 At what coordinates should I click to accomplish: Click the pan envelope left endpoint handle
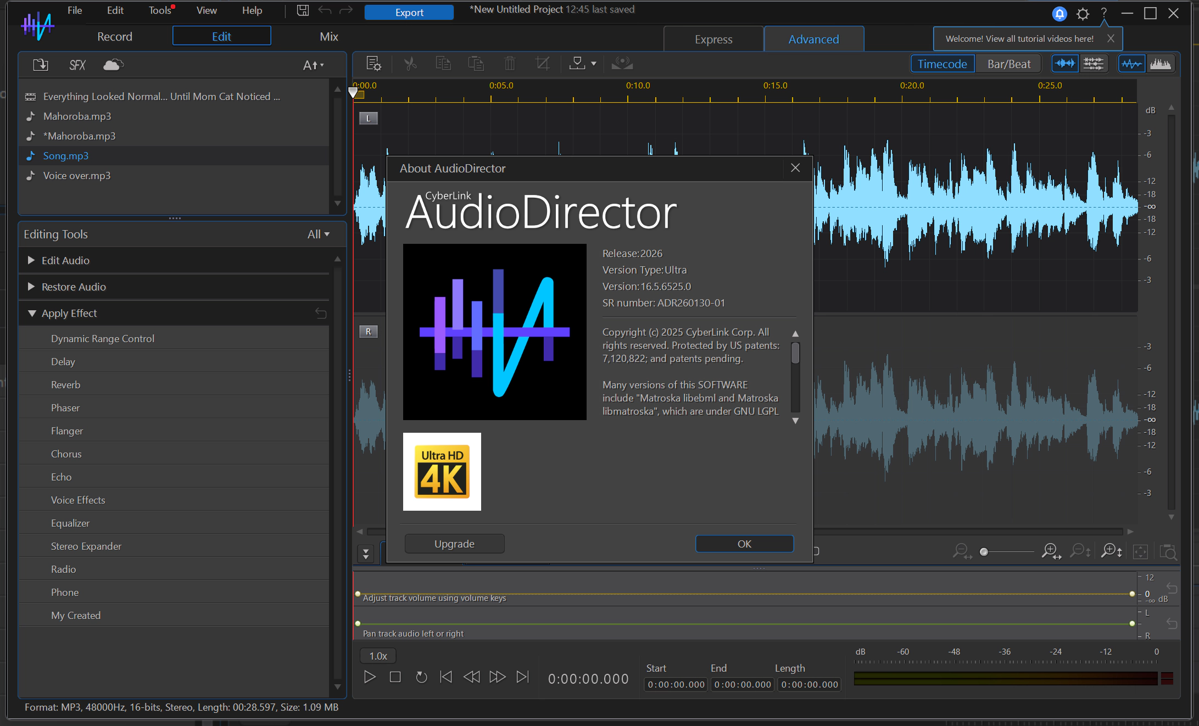(358, 623)
